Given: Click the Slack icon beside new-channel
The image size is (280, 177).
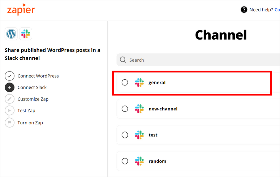Looking at the screenshot, I should (x=139, y=109).
